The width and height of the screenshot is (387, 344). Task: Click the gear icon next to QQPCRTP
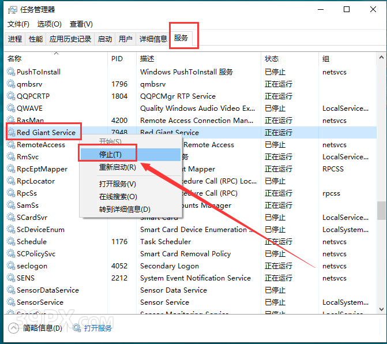click(x=10, y=96)
